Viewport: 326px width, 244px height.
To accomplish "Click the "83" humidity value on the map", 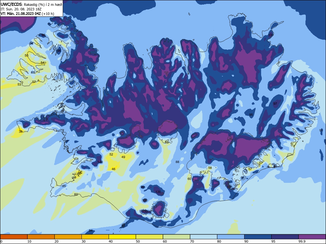I will click(x=33, y=72).
